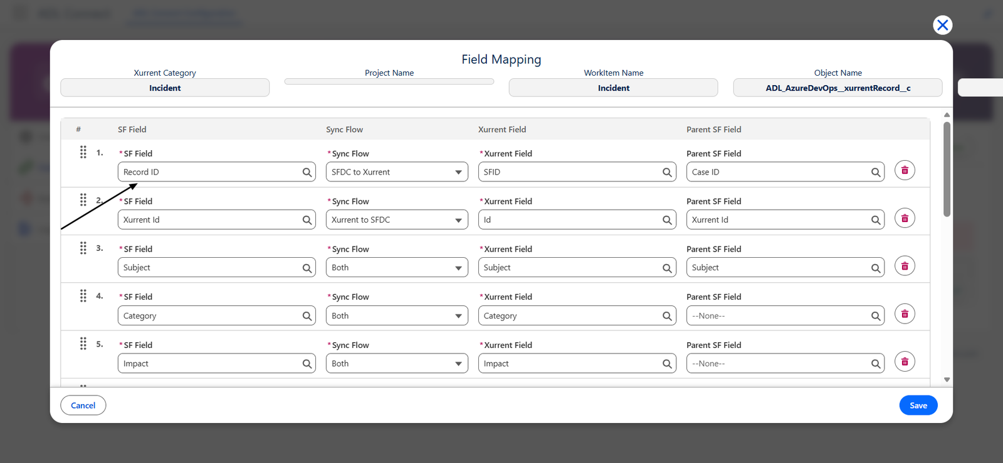Click Cancel to discard field mapping

point(83,405)
